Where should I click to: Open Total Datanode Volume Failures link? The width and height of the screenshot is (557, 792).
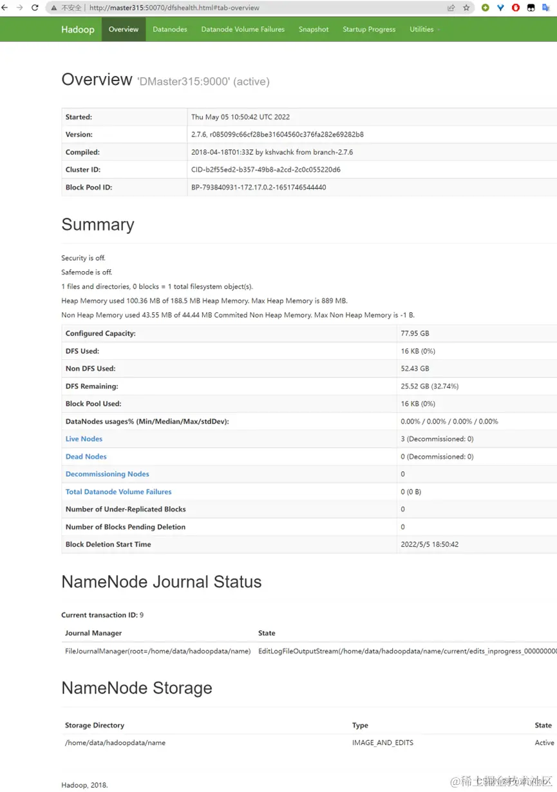pyautogui.click(x=118, y=492)
